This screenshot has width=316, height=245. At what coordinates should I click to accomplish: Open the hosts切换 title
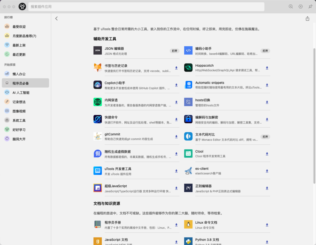click(x=203, y=100)
